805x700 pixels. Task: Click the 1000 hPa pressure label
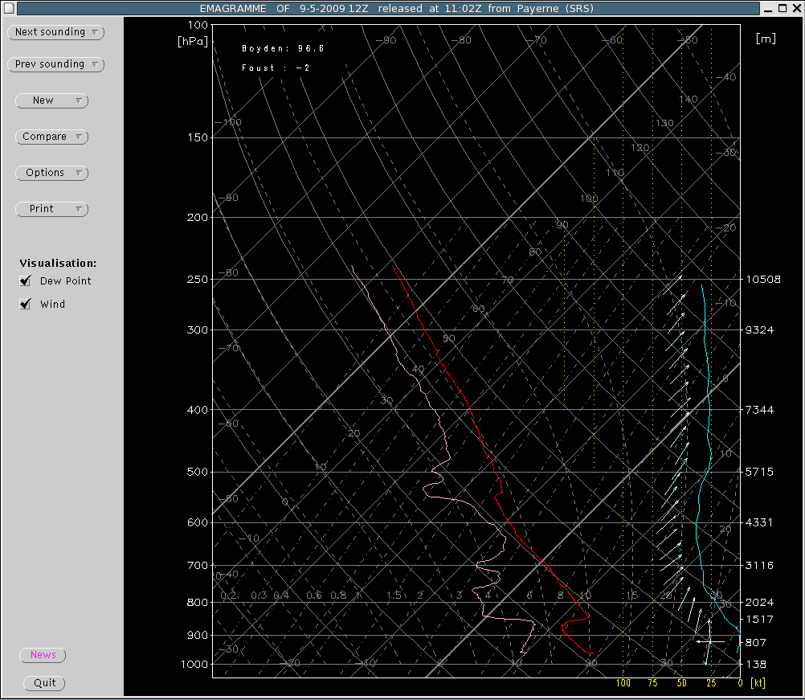pyautogui.click(x=194, y=665)
